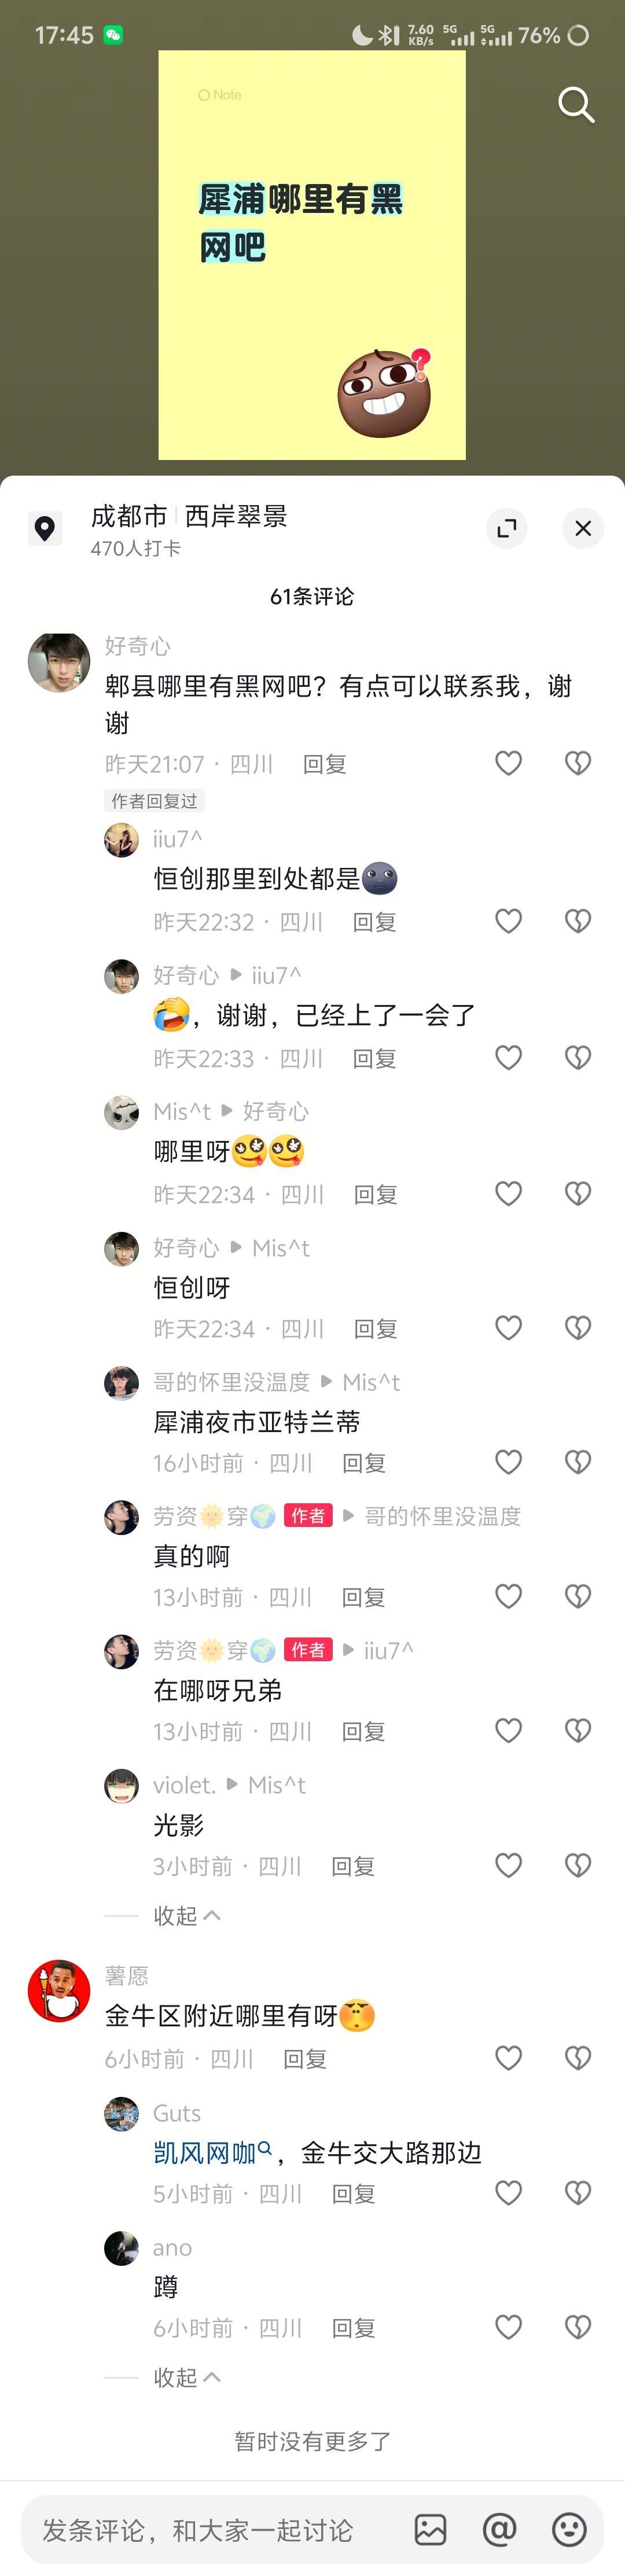This screenshot has width=625, height=2576.
Task: Open 薯愿's red profile avatar
Action: click(59, 1991)
